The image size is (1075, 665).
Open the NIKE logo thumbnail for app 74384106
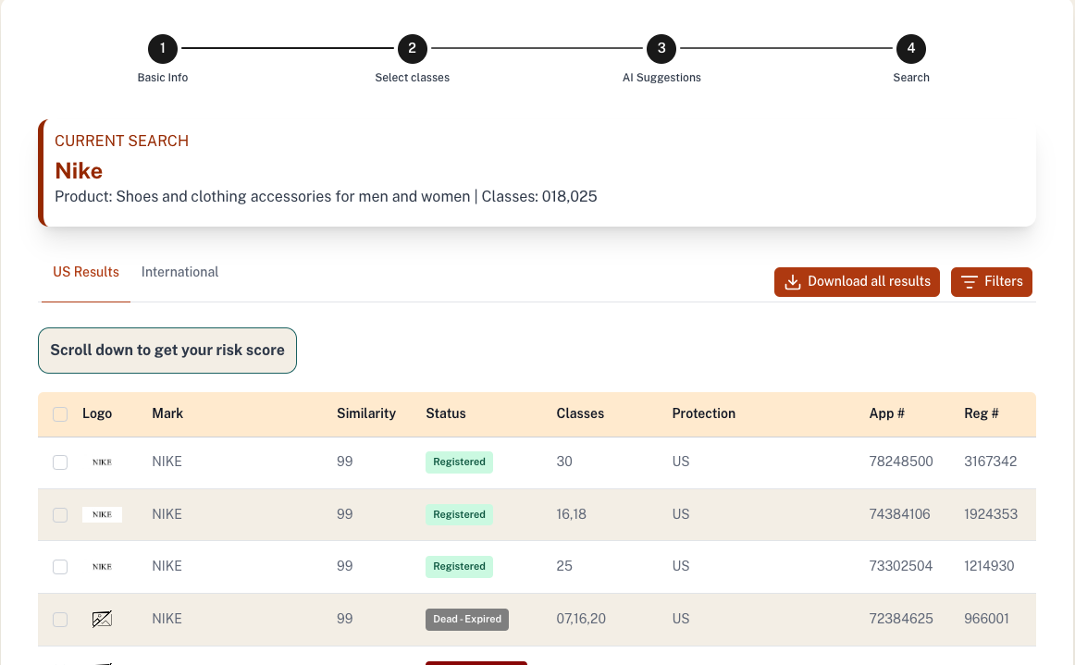click(x=102, y=515)
